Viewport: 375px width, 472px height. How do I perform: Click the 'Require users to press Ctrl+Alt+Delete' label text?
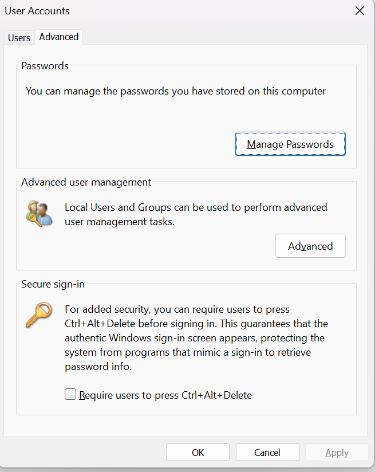point(165,395)
